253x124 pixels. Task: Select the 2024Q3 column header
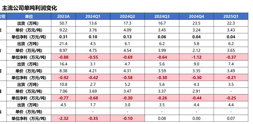click(x=162, y=16)
